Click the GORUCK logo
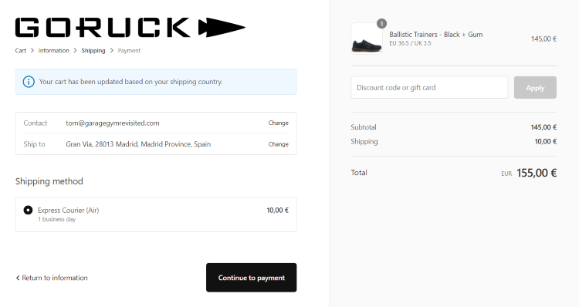 (x=130, y=27)
